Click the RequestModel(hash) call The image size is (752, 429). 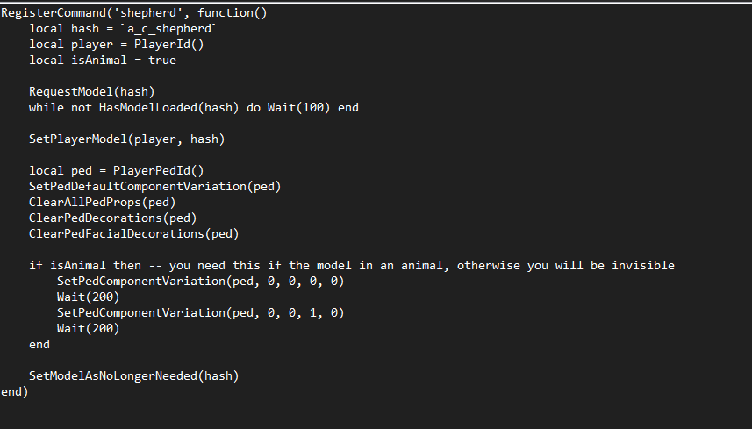(x=91, y=92)
